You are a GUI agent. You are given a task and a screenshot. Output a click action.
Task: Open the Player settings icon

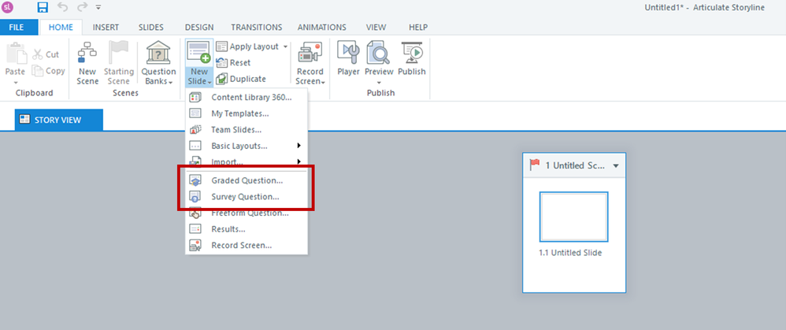tap(348, 53)
